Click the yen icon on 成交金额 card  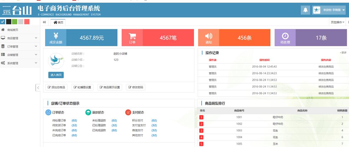56,36
